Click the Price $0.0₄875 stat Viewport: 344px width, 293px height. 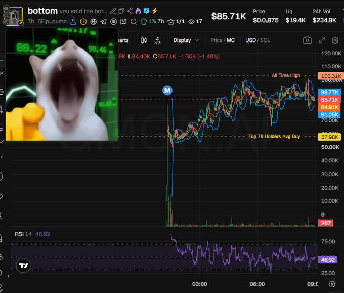(x=266, y=16)
